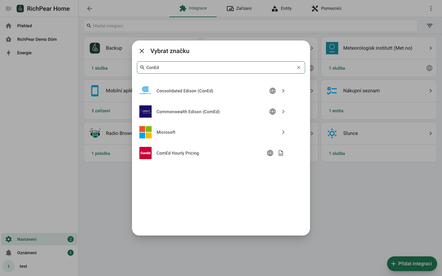Click the search magnifier in brand dialog
This screenshot has height=276, width=442.
142,67
